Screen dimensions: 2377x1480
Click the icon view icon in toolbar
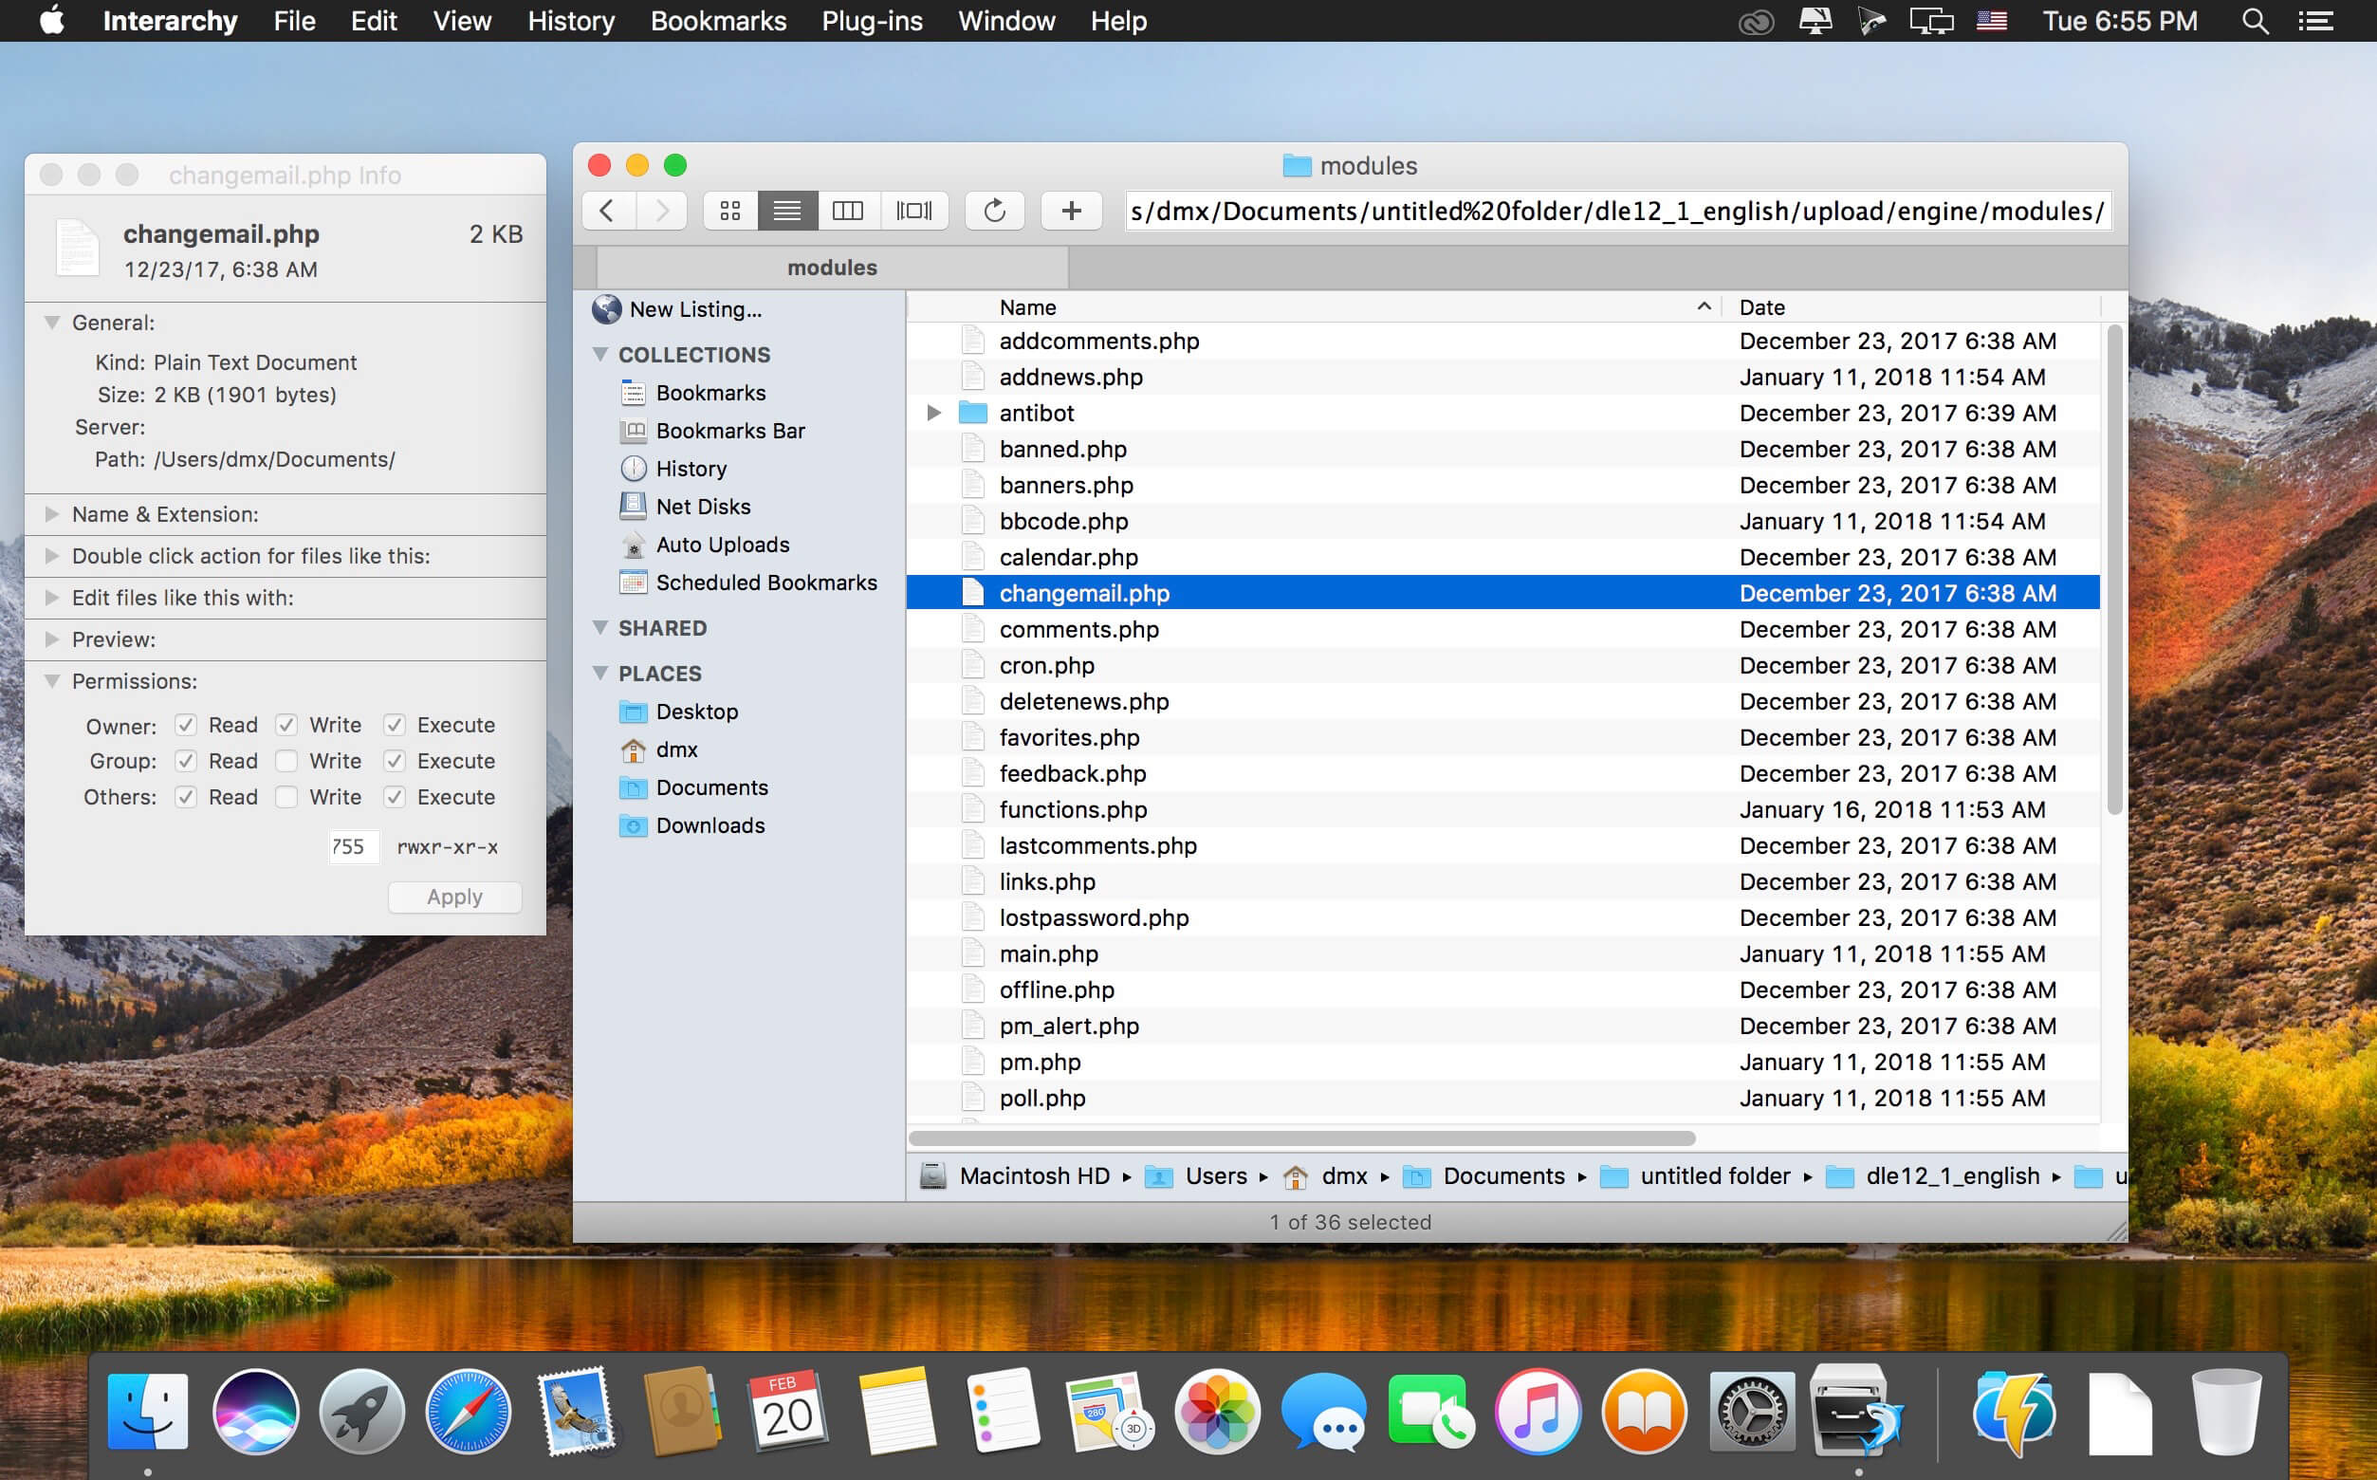[728, 208]
